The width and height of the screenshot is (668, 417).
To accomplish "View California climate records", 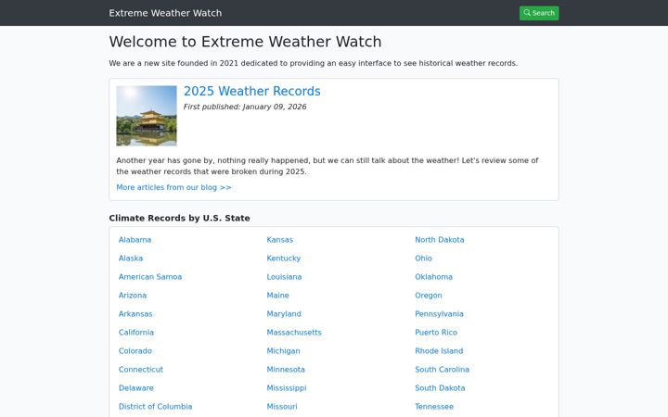I will [x=135, y=333].
